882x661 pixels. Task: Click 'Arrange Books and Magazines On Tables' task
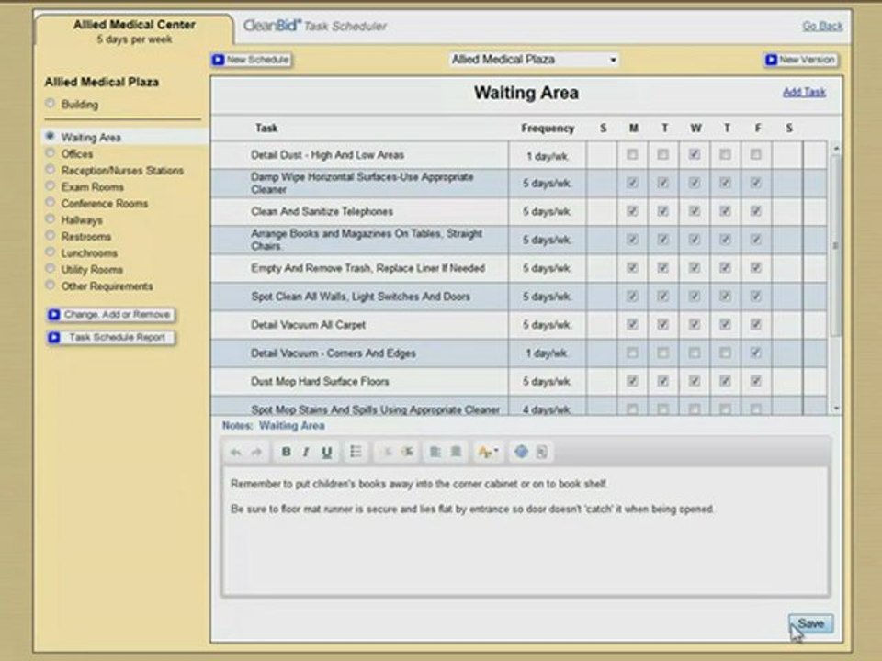click(x=367, y=240)
